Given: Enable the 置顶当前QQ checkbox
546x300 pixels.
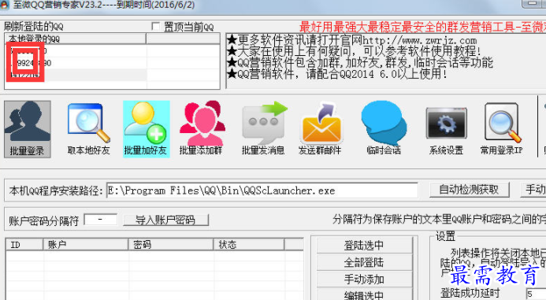Looking at the screenshot, I should coord(156,27).
